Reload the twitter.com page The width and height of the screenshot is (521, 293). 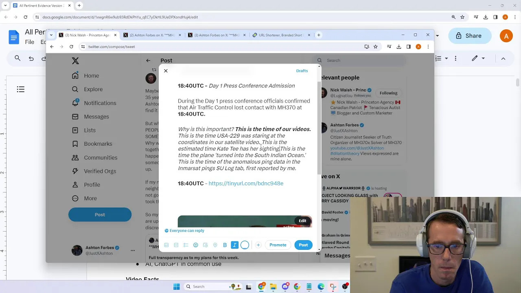tap(71, 47)
